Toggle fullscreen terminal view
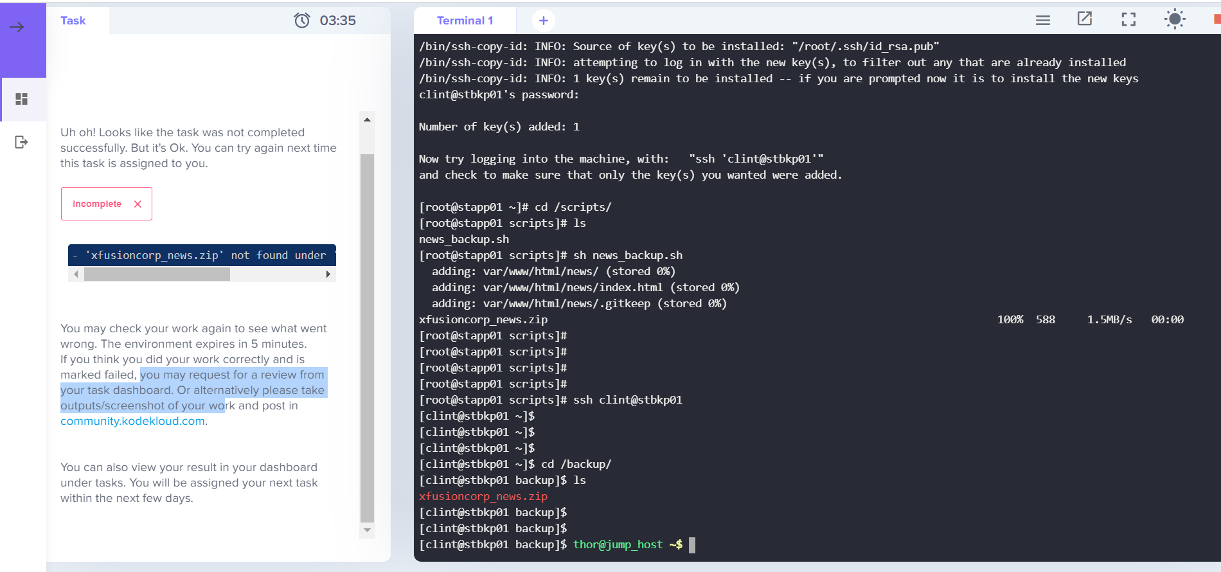Viewport: 1221px width, 572px height. click(1128, 20)
